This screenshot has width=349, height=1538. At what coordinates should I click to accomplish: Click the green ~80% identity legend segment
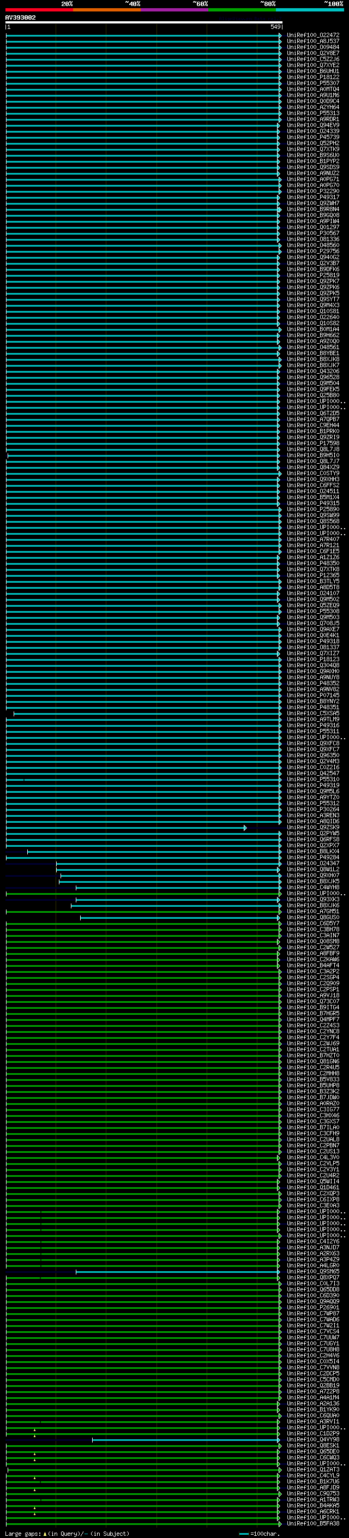pyautogui.click(x=242, y=10)
